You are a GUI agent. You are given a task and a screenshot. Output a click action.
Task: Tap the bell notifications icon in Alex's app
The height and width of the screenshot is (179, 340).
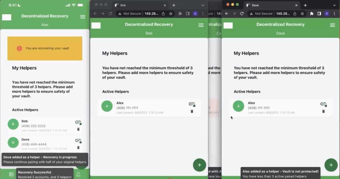point(78,174)
